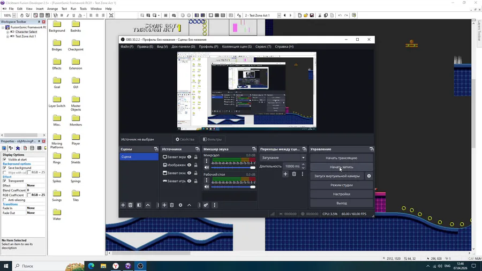
Task: Open OBS Настройки button
Action: pyautogui.click(x=342, y=194)
